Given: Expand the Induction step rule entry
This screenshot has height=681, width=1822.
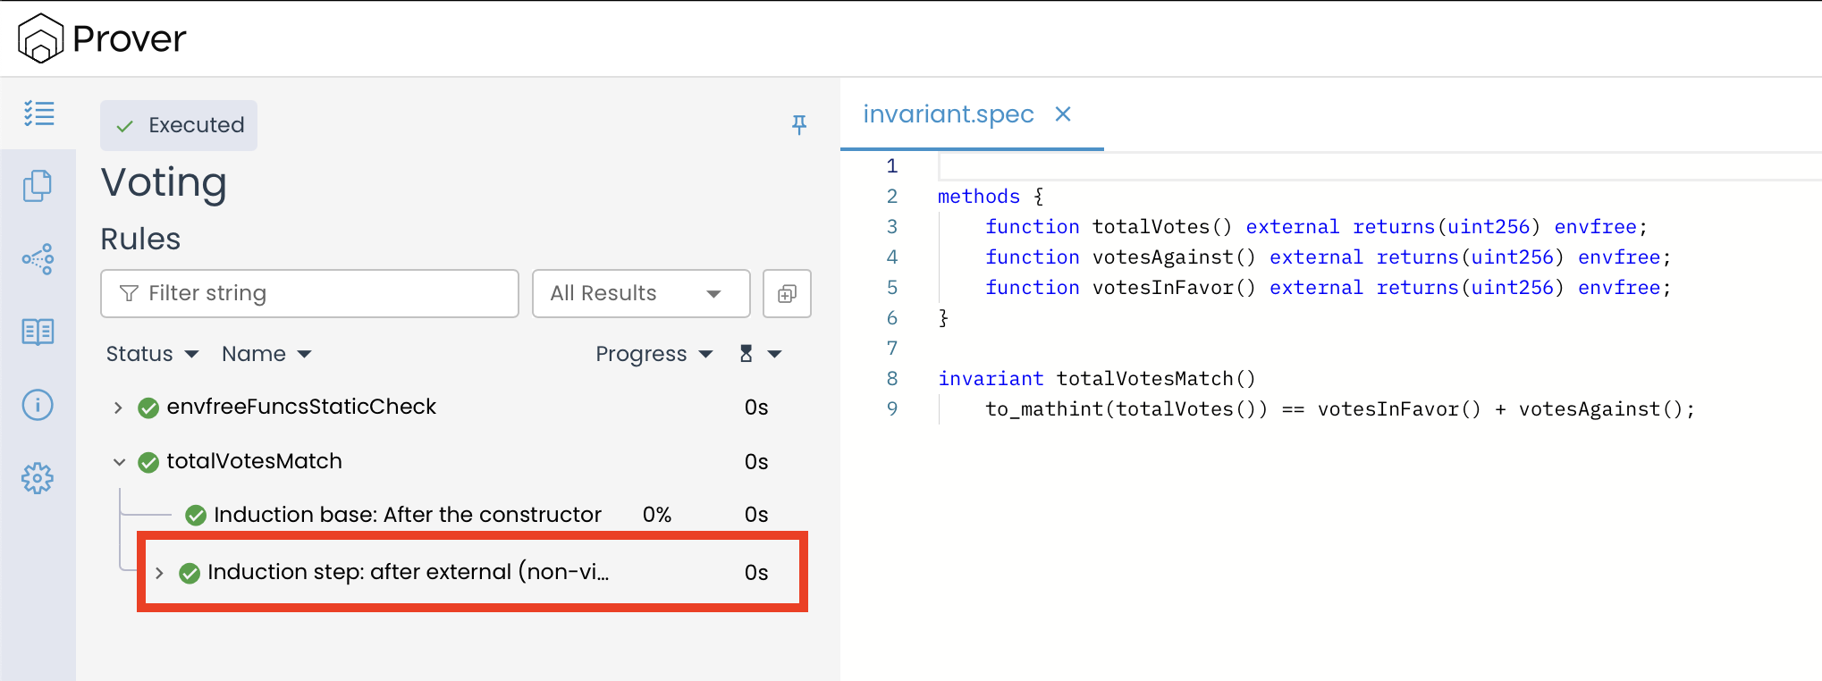Looking at the screenshot, I should [x=159, y=573].
